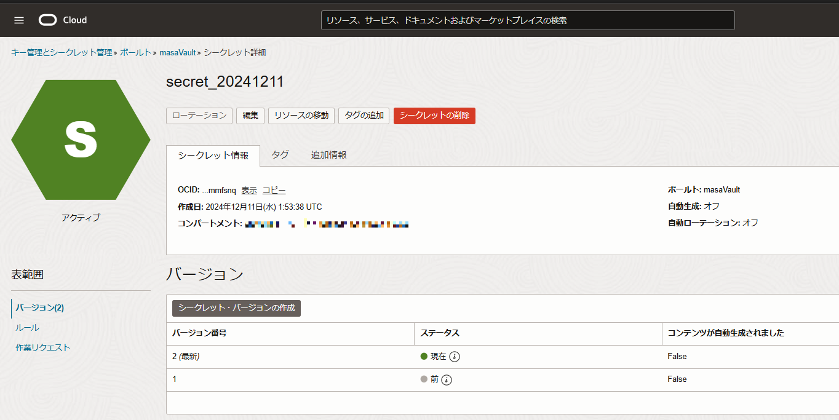
Task: Click the バージョン section heading
Action: [205, 274]
